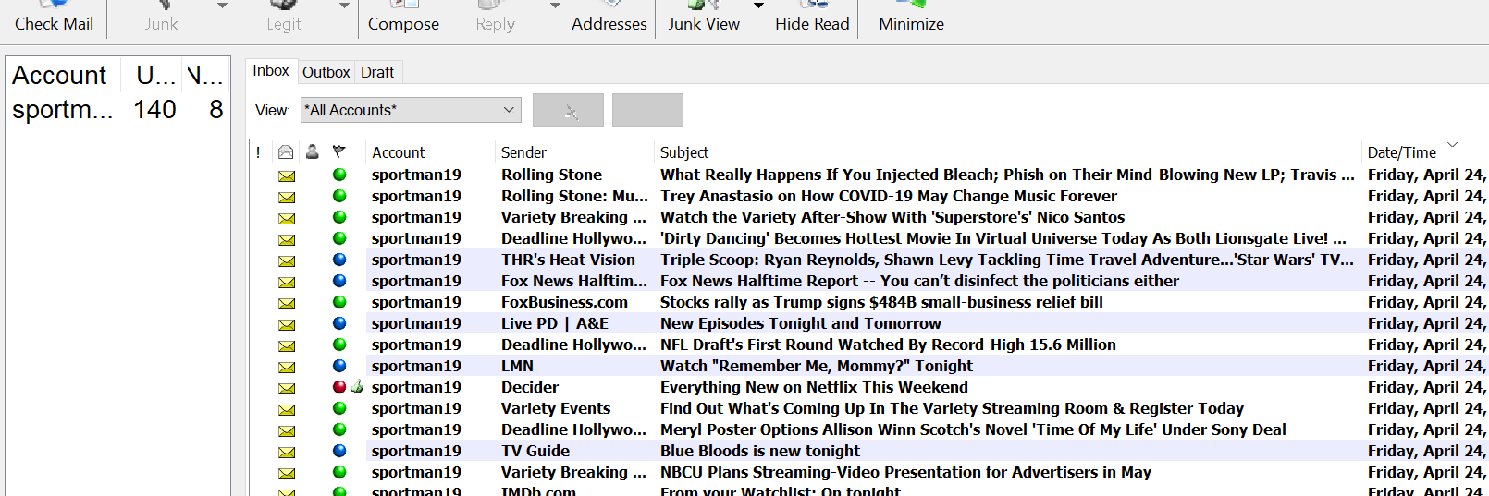Image resolution: width=1489 pixels, height=496 pixels.
Task: Select 'Stocks rally as Trump signs' message
Action: (x=880, y=302)
